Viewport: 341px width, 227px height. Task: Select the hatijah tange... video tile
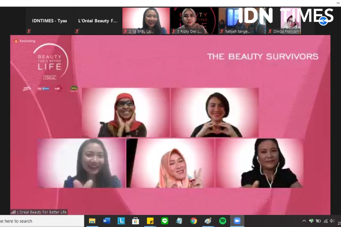pyautogui.click(x=242, y=21)
